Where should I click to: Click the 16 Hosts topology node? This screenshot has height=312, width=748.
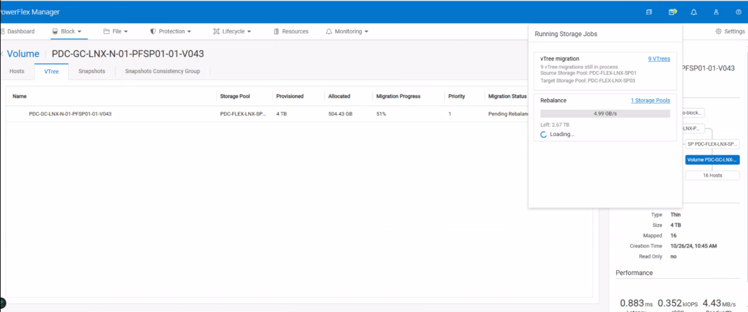(712, 175)
